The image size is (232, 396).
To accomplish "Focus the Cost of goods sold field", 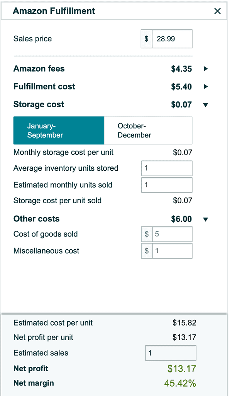I will [x=172, y=234].
